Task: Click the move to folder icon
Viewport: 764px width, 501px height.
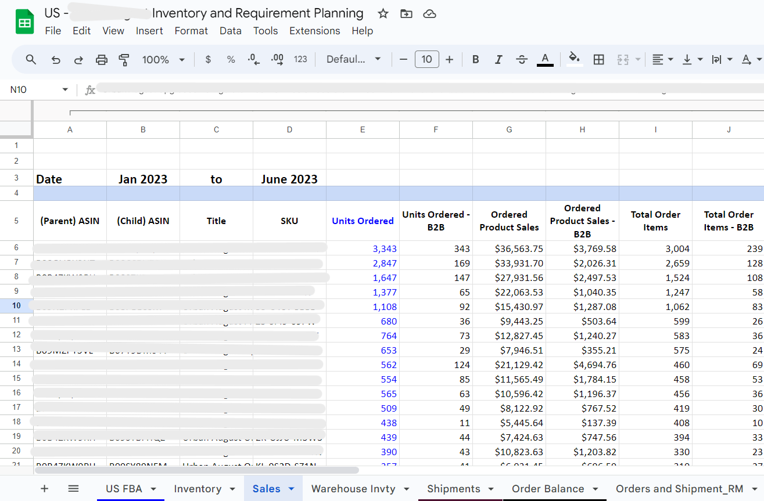Action: pyautogui.click(x=406, y=14)
